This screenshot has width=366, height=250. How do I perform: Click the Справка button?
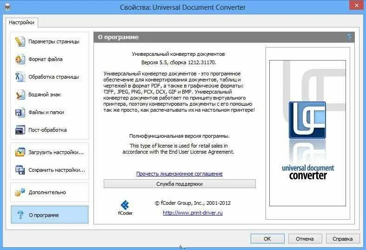(x=343, y=239)
